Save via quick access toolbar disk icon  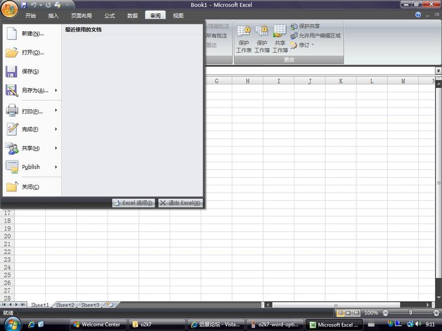tap(24, 5)
